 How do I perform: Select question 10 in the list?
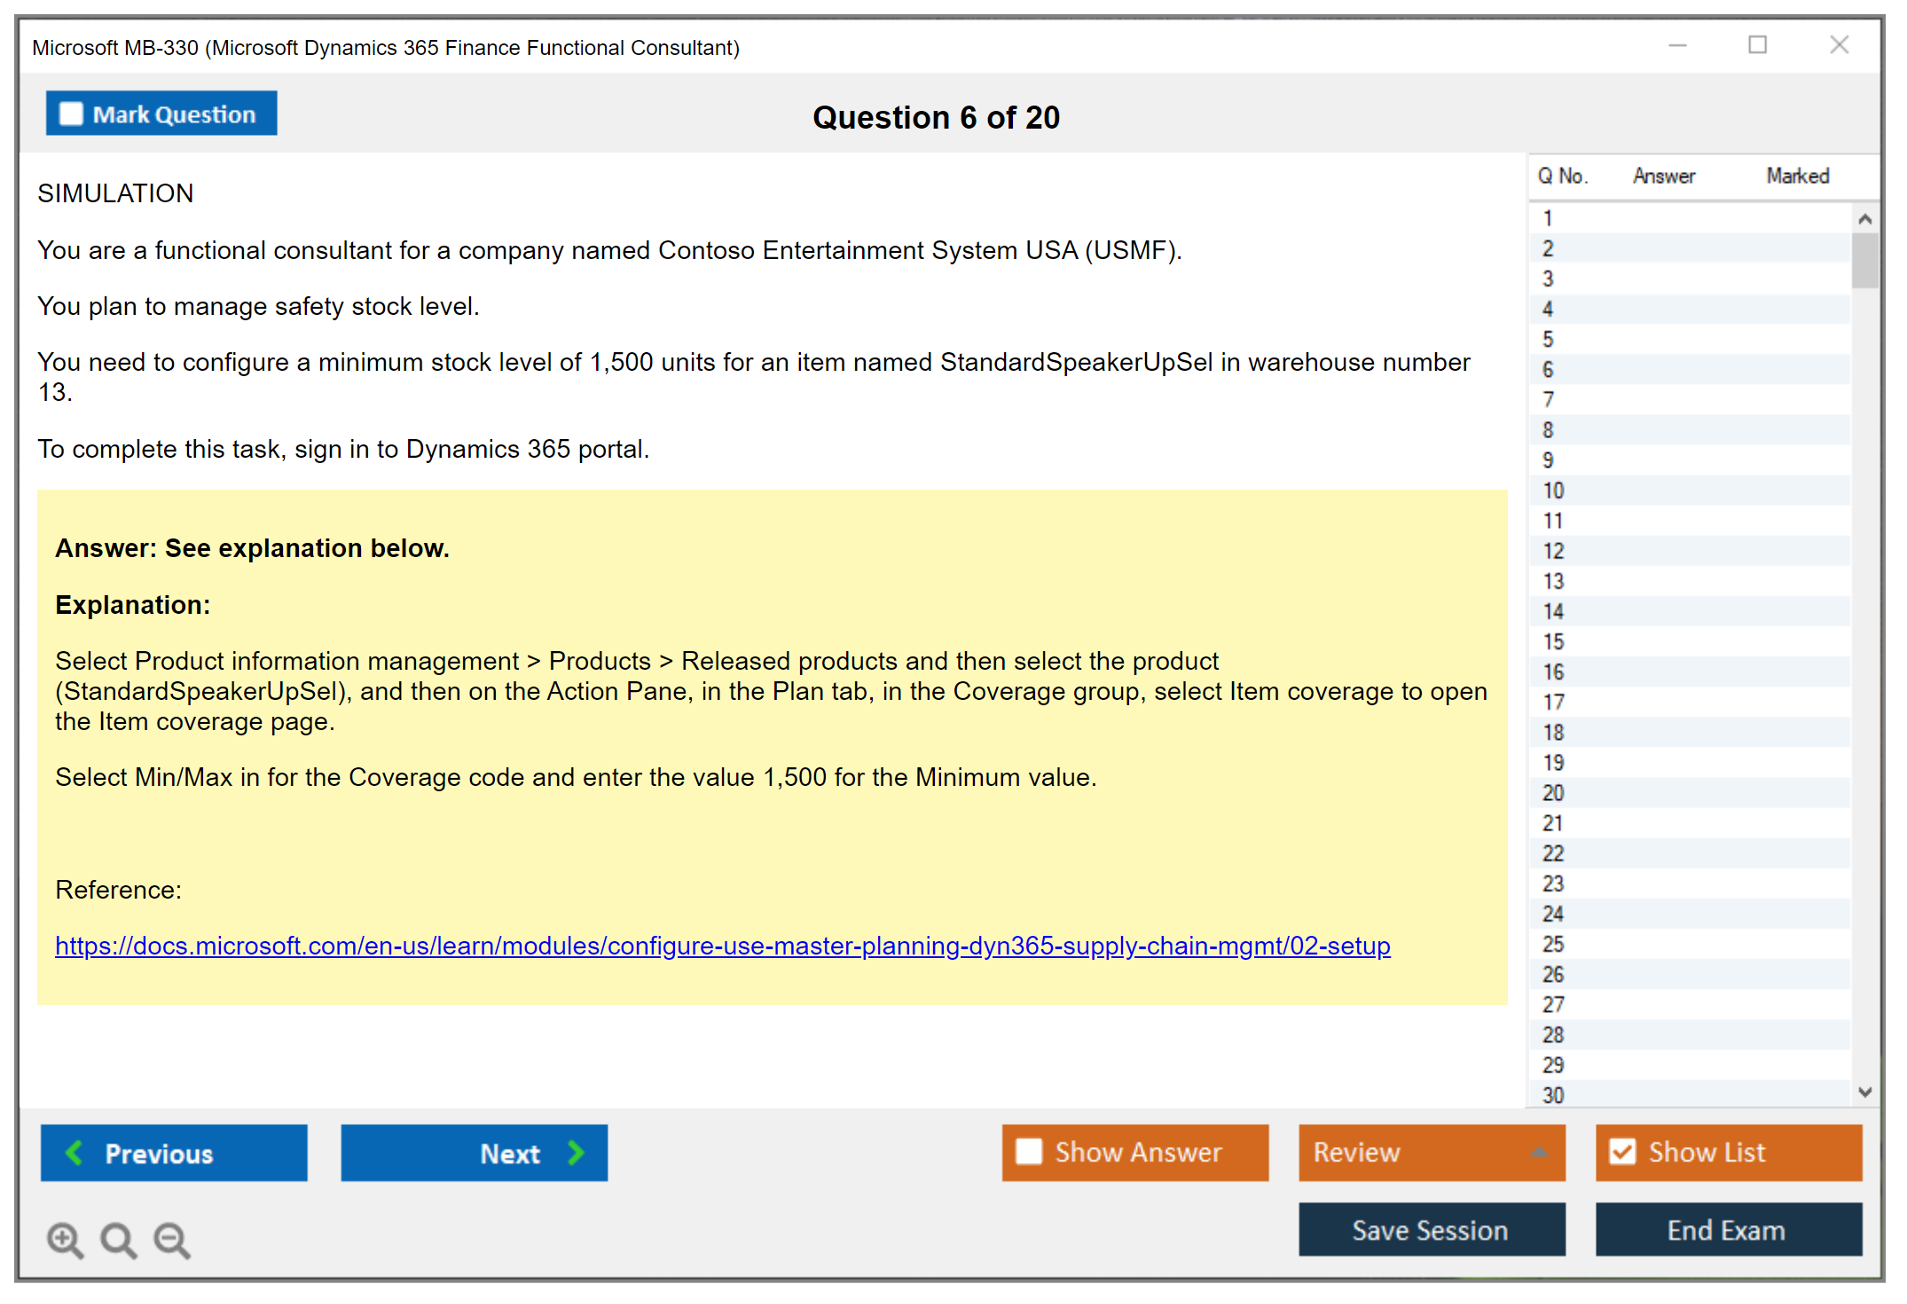point(1553,491)
